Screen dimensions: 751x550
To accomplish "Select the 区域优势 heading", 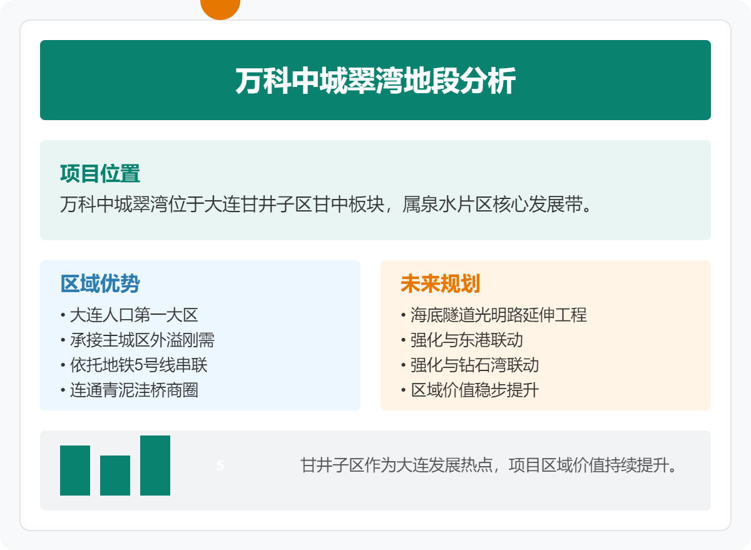I will [x=100, y=283].
